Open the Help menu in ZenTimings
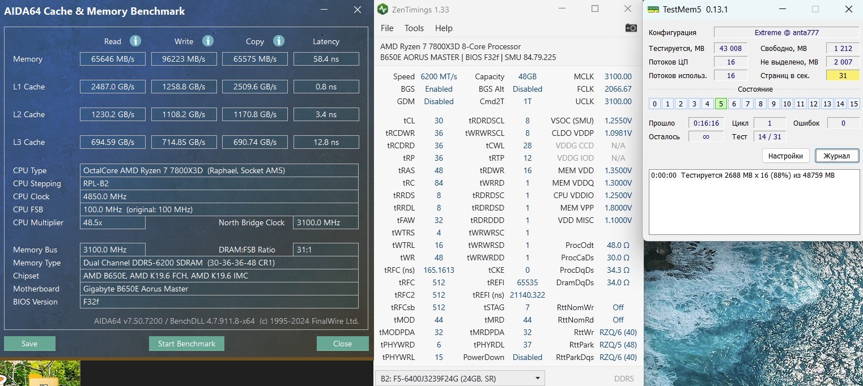 coord(444,28)
